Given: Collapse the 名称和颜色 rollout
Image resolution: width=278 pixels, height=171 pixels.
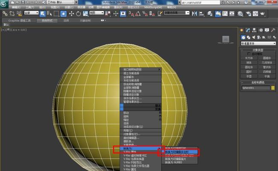Looking at the screenshot, I should 258,83.
